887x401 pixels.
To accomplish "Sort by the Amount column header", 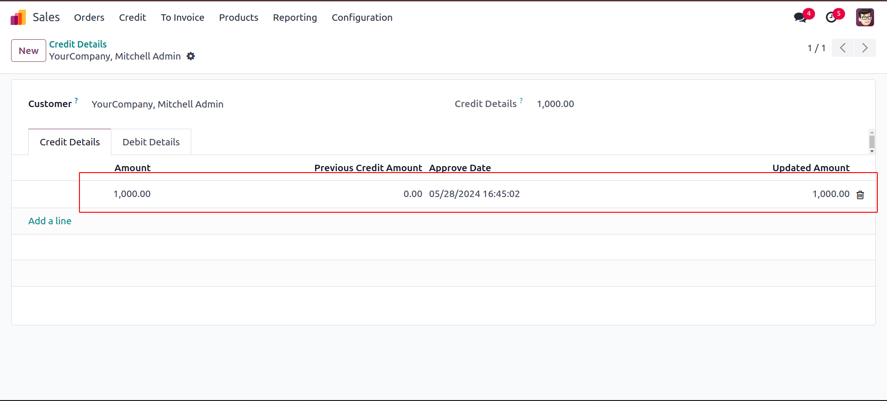I will coord(133,168).
